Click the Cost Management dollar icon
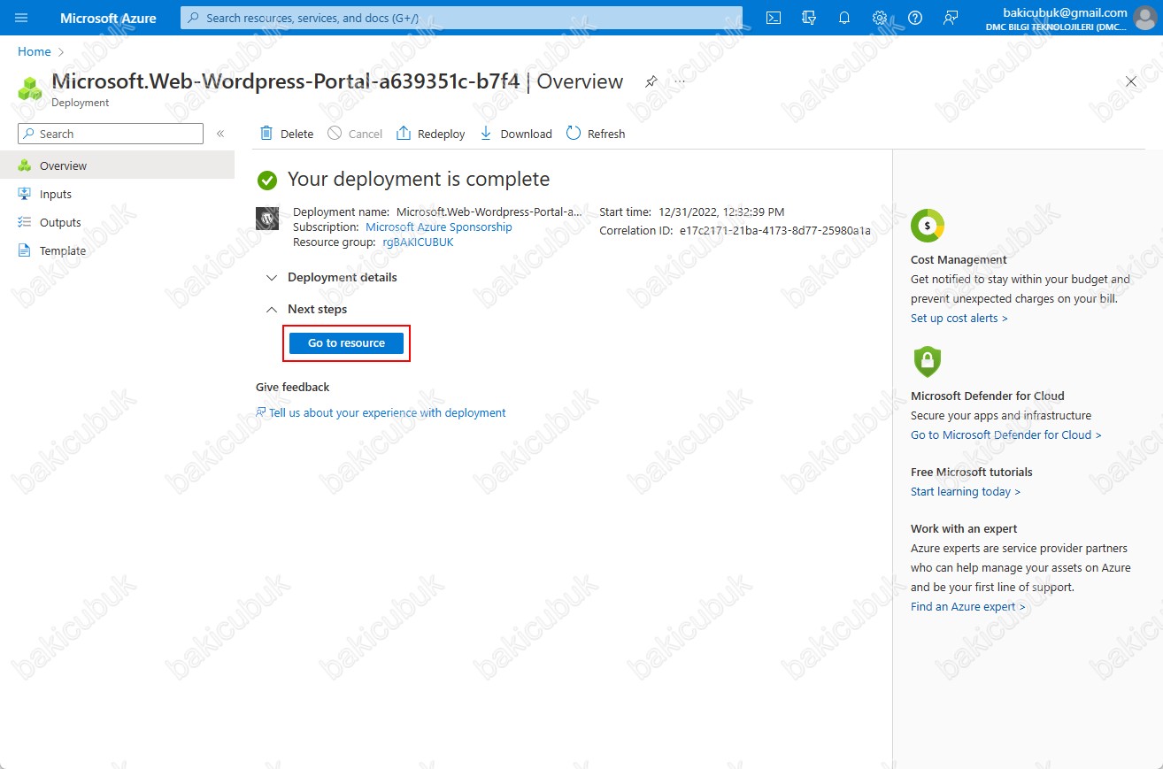Image resolution: width=1163 pixels, height=769 pixels. pyautogui.click(x=928, y=227)
